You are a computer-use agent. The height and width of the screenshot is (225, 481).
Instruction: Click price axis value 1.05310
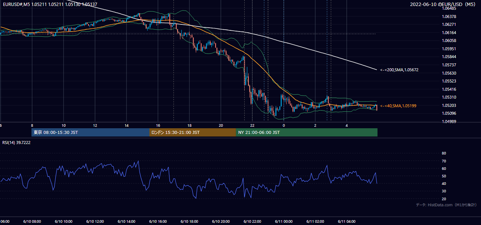pos(449,97)
